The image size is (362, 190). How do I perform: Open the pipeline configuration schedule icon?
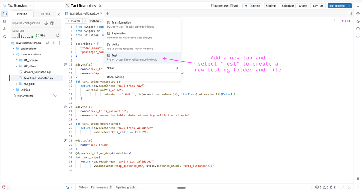(x=52, y=23)
